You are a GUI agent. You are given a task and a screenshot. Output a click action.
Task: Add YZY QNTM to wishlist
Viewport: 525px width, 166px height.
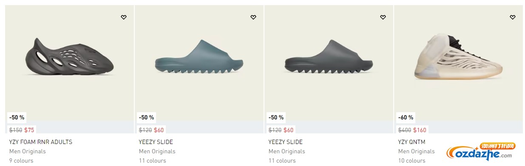pyautogui.click(x=513, y=17)
